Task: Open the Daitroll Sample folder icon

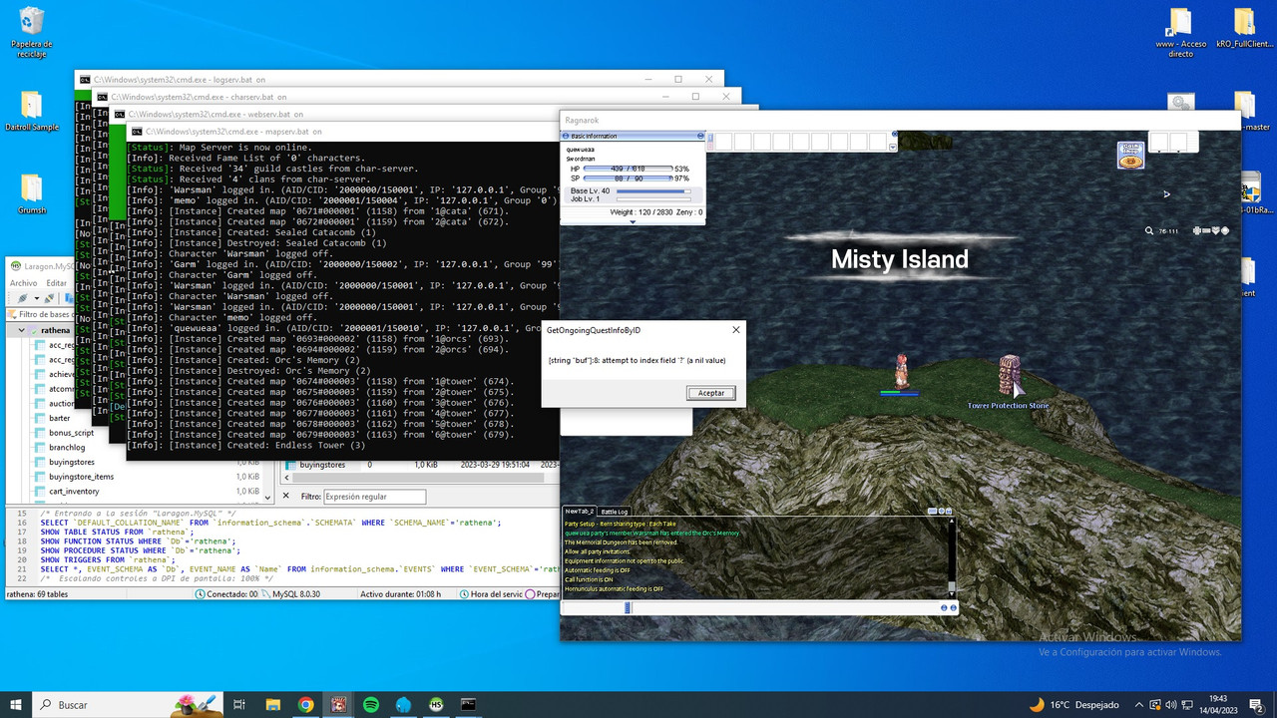Action: (x=31, y=112)
